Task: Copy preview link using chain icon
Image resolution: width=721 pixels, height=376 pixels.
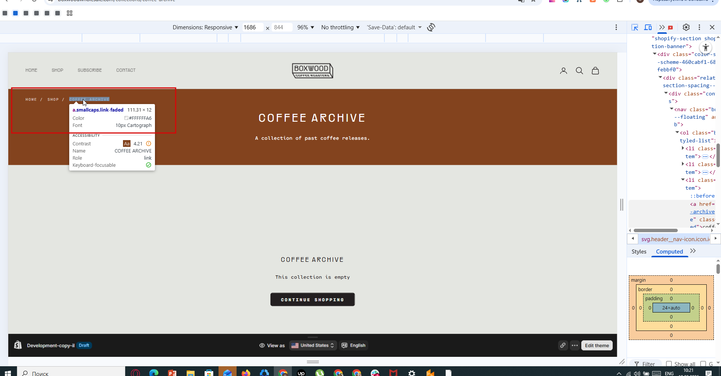Action: point(563,345)
